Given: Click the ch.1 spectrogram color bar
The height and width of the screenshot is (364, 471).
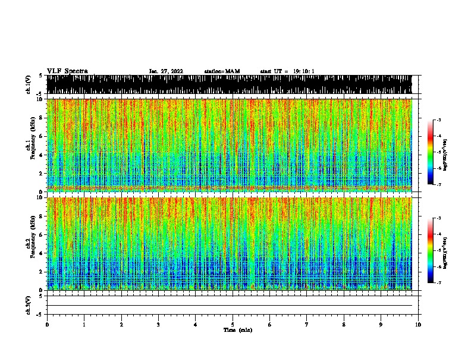Looking at the screenshot, I should 431,152.
